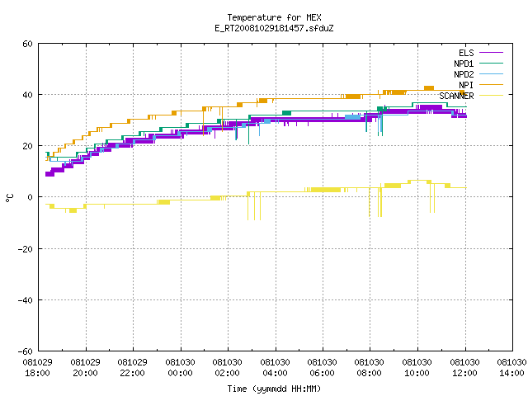Click the x-axis label 081030 14:00
Image resolution: width=528 pixels, height=396 pixels.
pyautogui.click(x=511, y=368)
